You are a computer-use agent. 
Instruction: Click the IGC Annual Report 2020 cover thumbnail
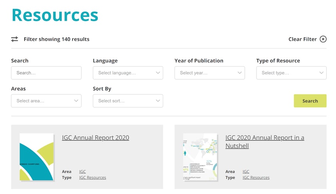[36, 157]
